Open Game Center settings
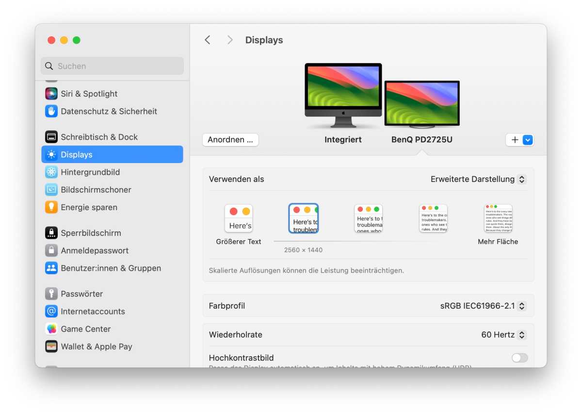 (x=112, y=329)
